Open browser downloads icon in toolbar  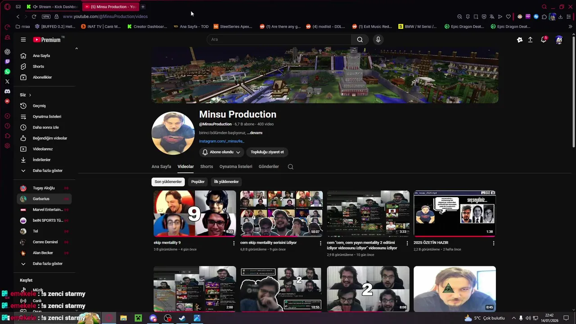pos(560,17)
